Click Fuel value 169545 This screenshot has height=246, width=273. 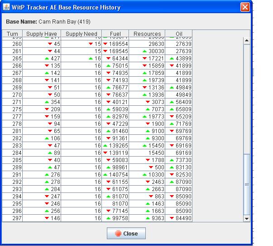(119, 51)
